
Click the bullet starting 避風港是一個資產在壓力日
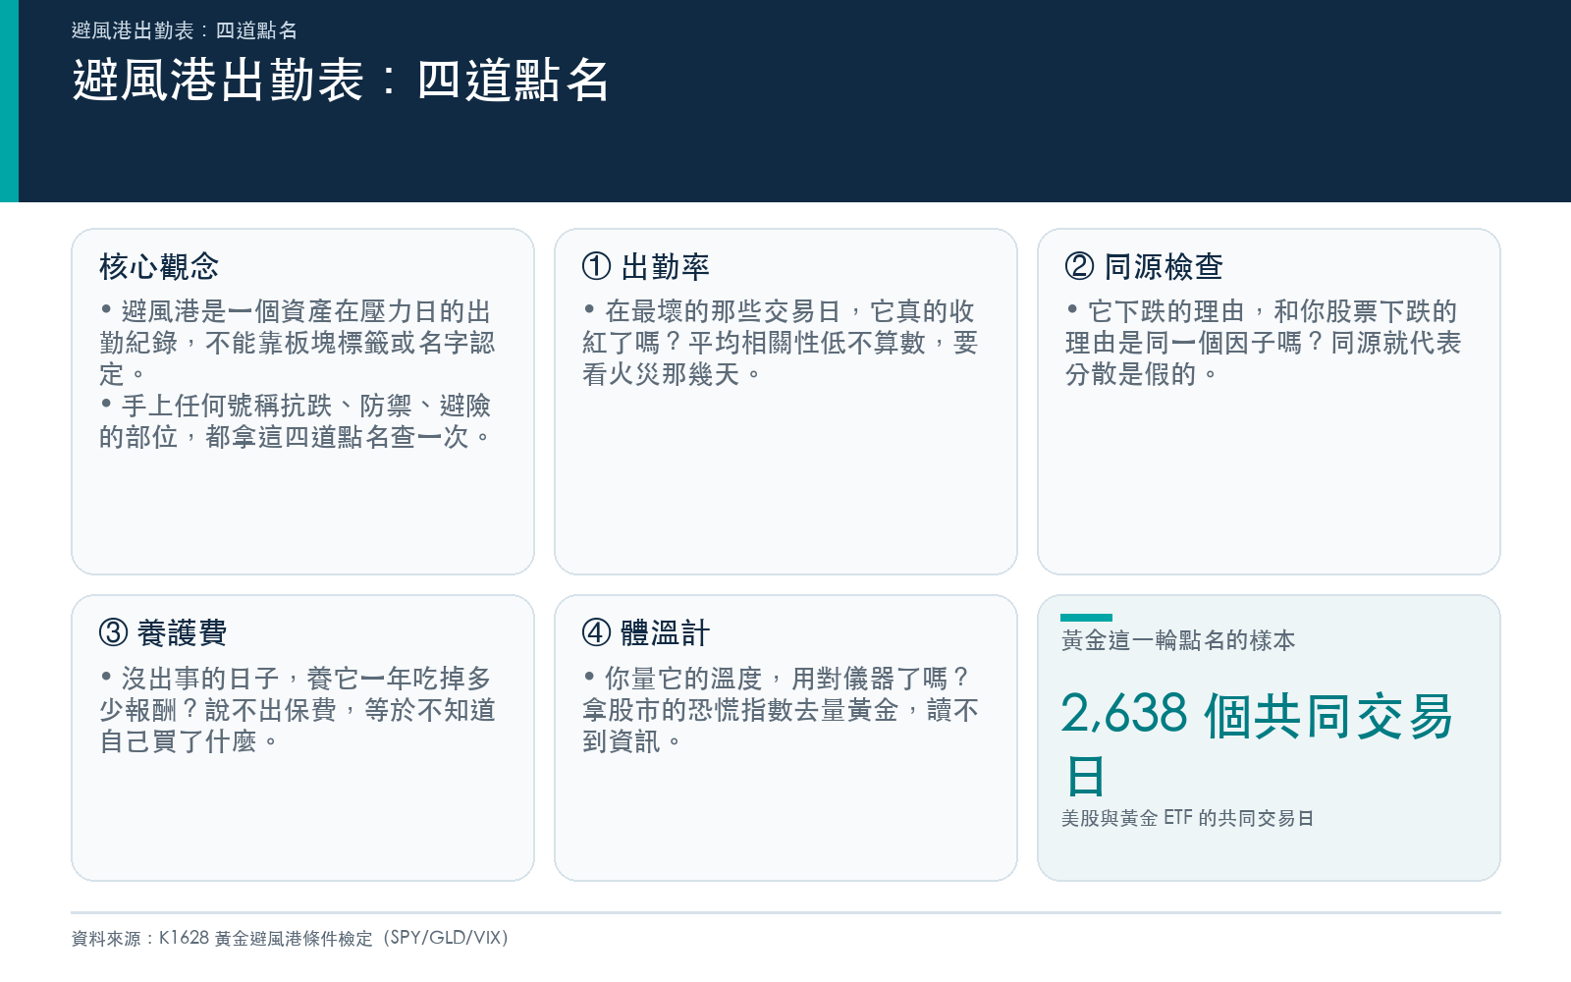click(297, 343)
